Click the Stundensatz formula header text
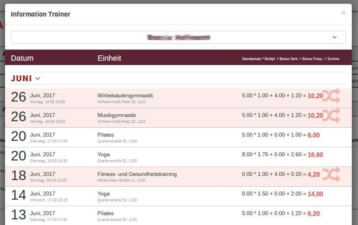 (290, 59)
